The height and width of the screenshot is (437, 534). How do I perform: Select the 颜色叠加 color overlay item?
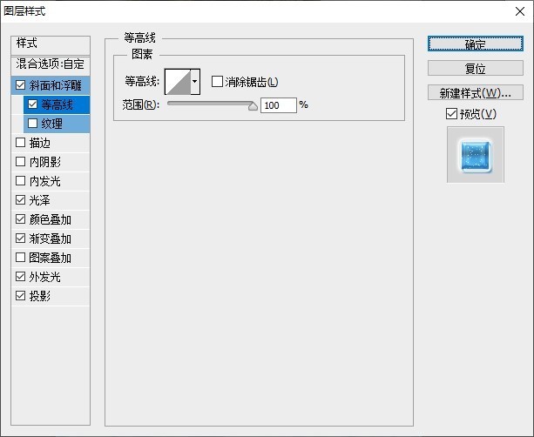51,219
